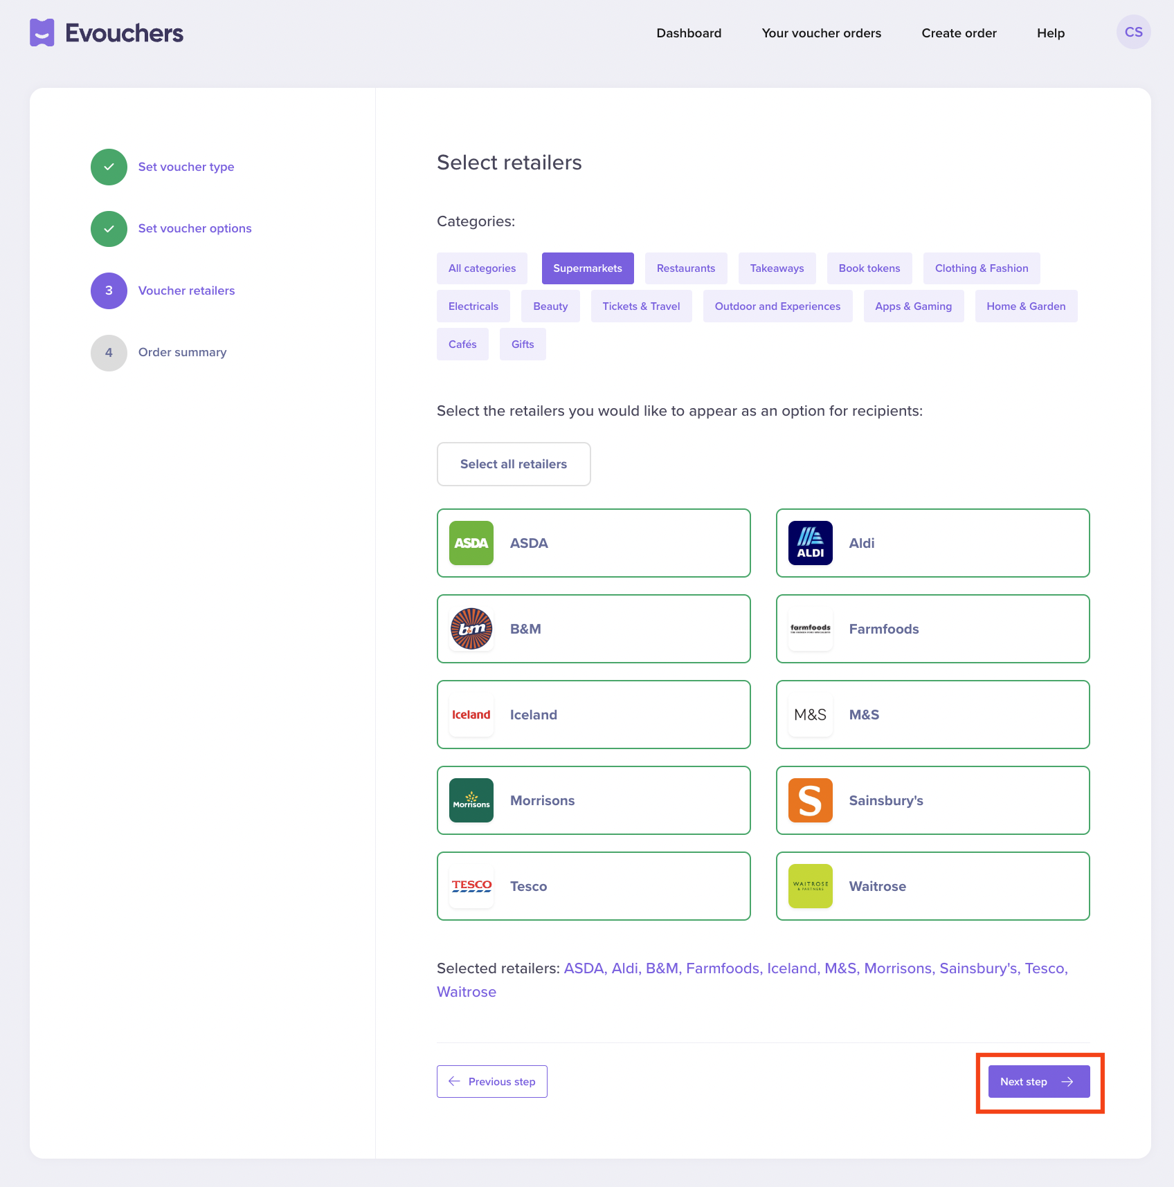Click the Farmfoods logo icon
Image resolution: width=1174 pixels, height=1187 pixels.
811,629
